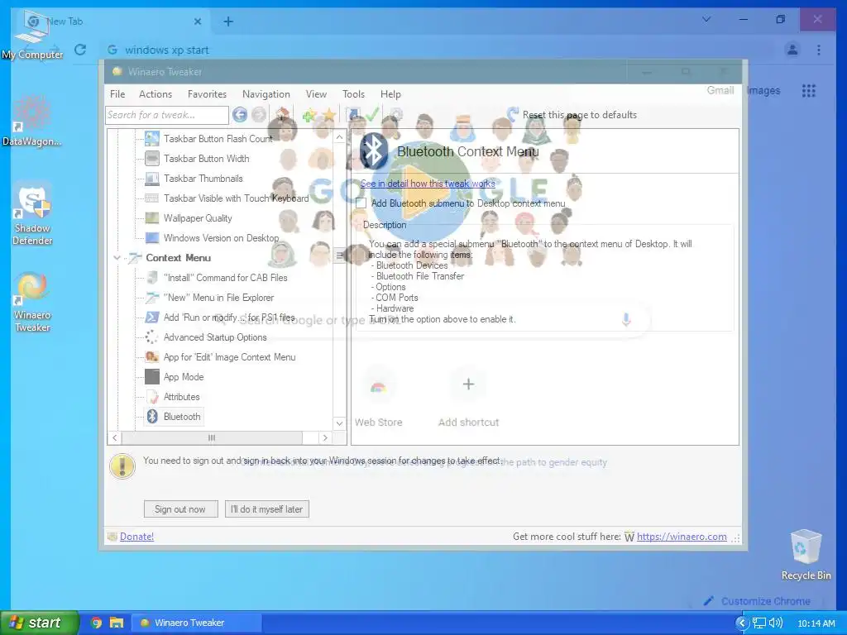Click the volume speaker icon in system tray
847x635 pixels.
tap(776, 623)
